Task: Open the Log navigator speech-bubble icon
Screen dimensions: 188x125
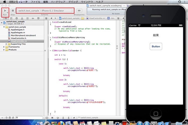Action: pos(38,18)
